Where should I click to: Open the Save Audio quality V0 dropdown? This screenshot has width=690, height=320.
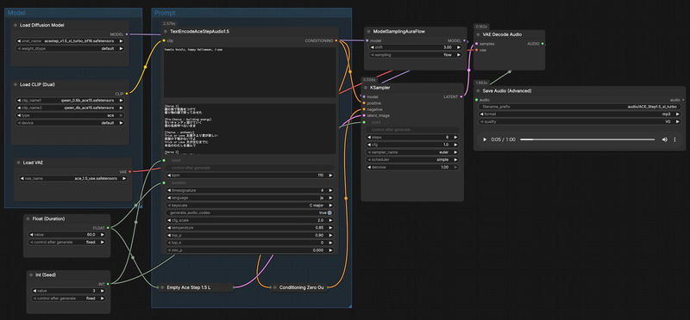580,121
